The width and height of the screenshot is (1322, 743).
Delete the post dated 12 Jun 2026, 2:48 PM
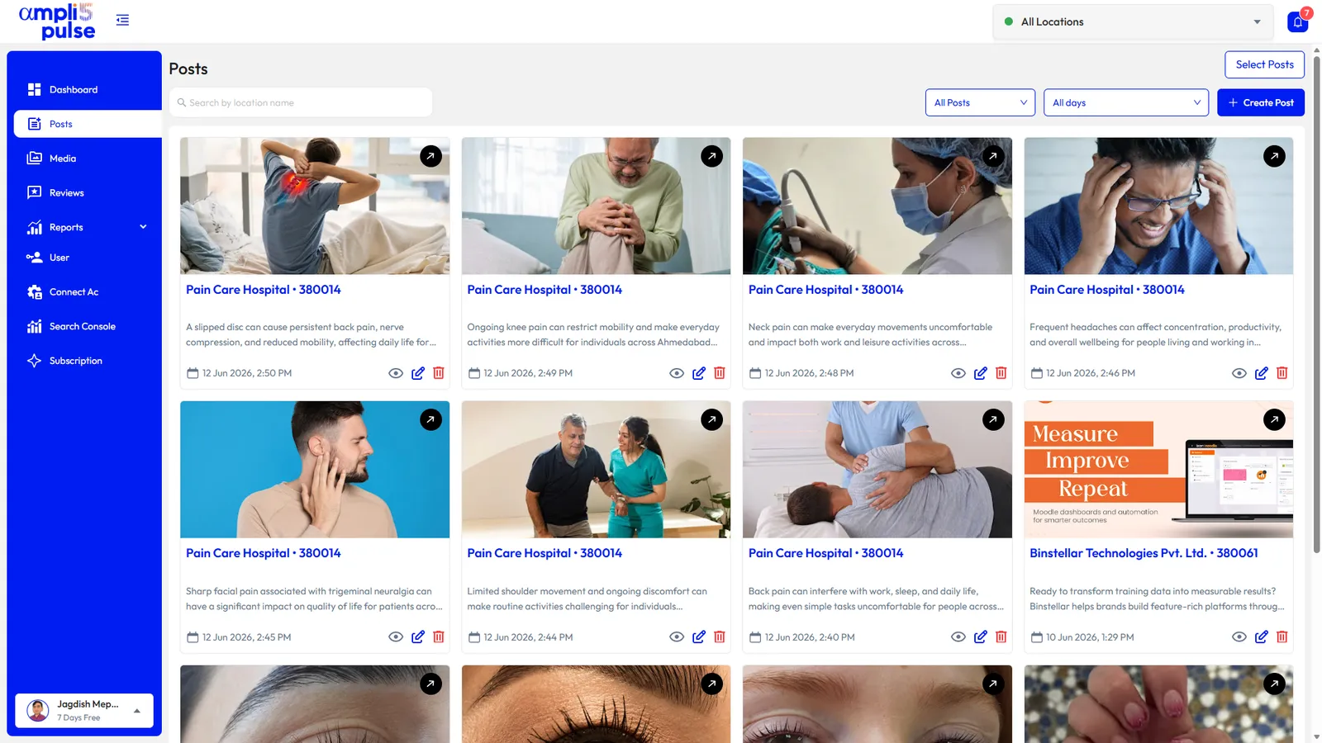(x=1001, y=373)
